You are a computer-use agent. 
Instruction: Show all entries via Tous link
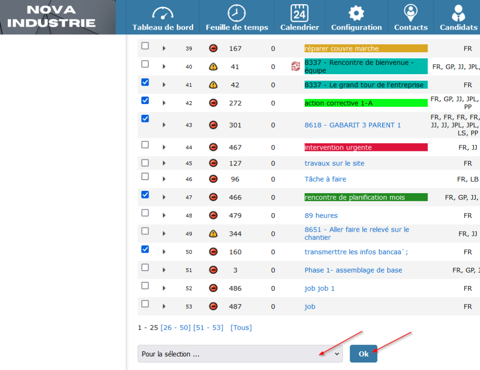(241, 327)
